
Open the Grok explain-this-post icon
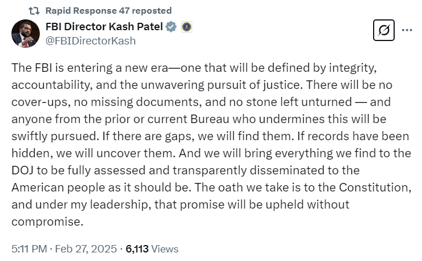point(383,30)
